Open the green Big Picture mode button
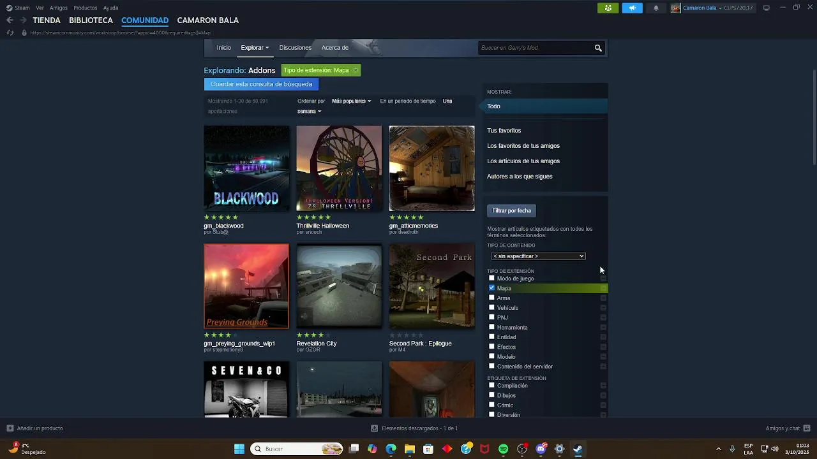The image size is (817, 459). [x=608, y=8]
